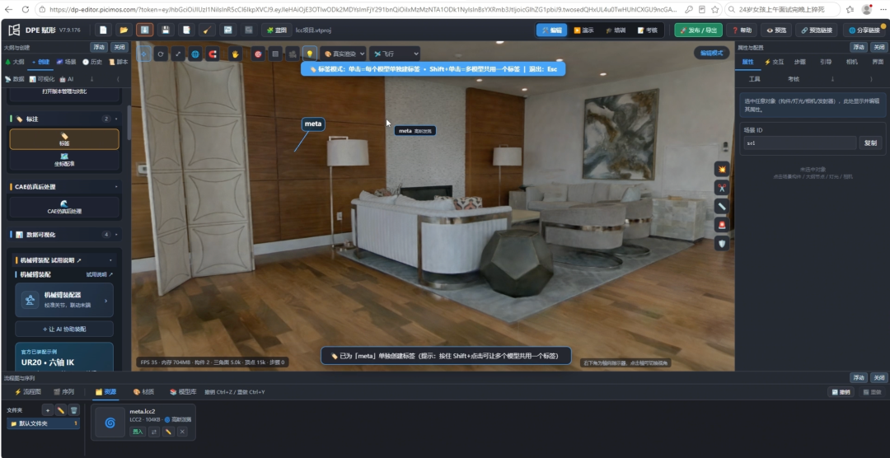The height and width of the screenshot is (458, 890).
Task: Switch to 相机 tab in properties panel
Action: tap(851, 62)
